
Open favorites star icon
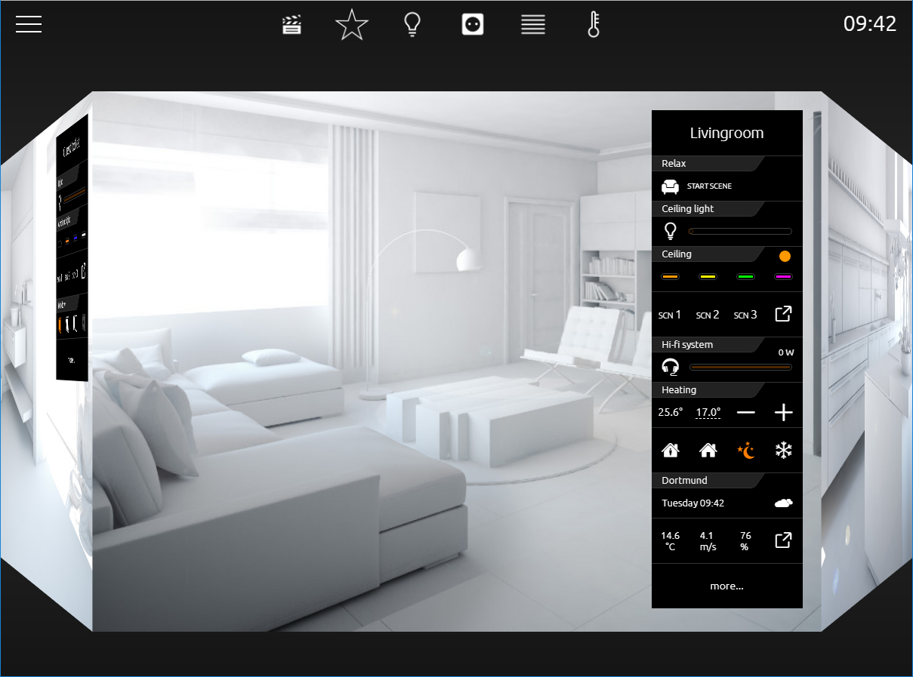pyautogui.click(x=352, y=25)
